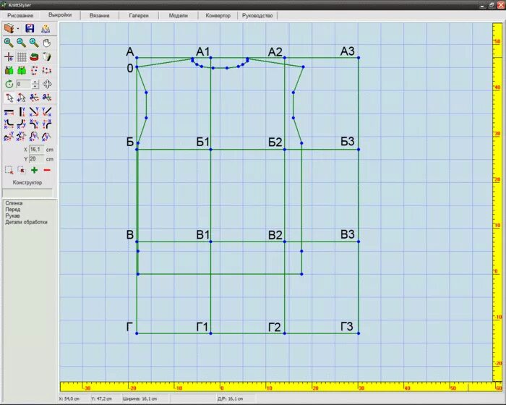506x405 pixels.
Task: Click the second dotted-rectangle selection icon
Action: click(x=21, y=170)
